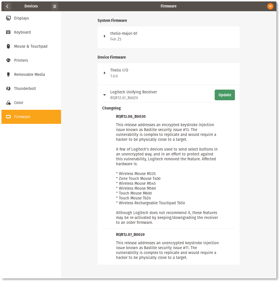Go back using the header arrow

pos(7,6)
